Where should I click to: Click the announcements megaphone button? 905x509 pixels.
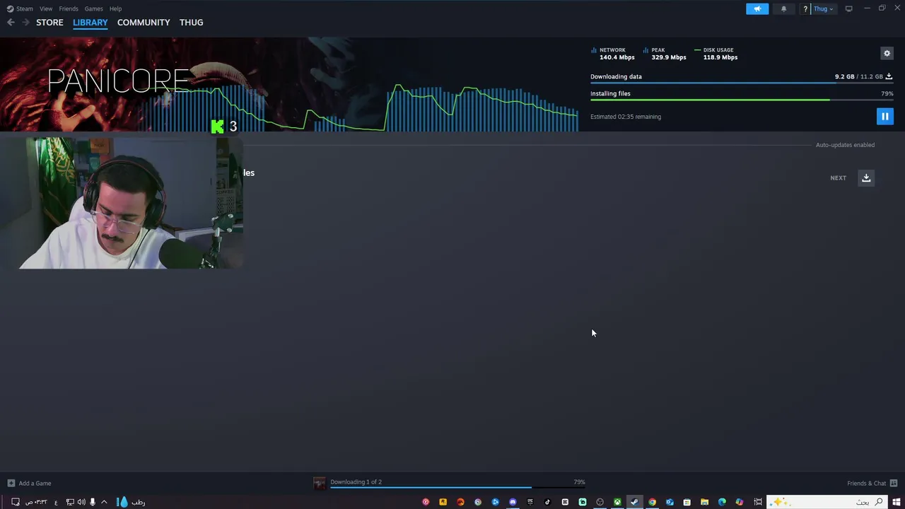pyautogui.click(x=757, y=8)
